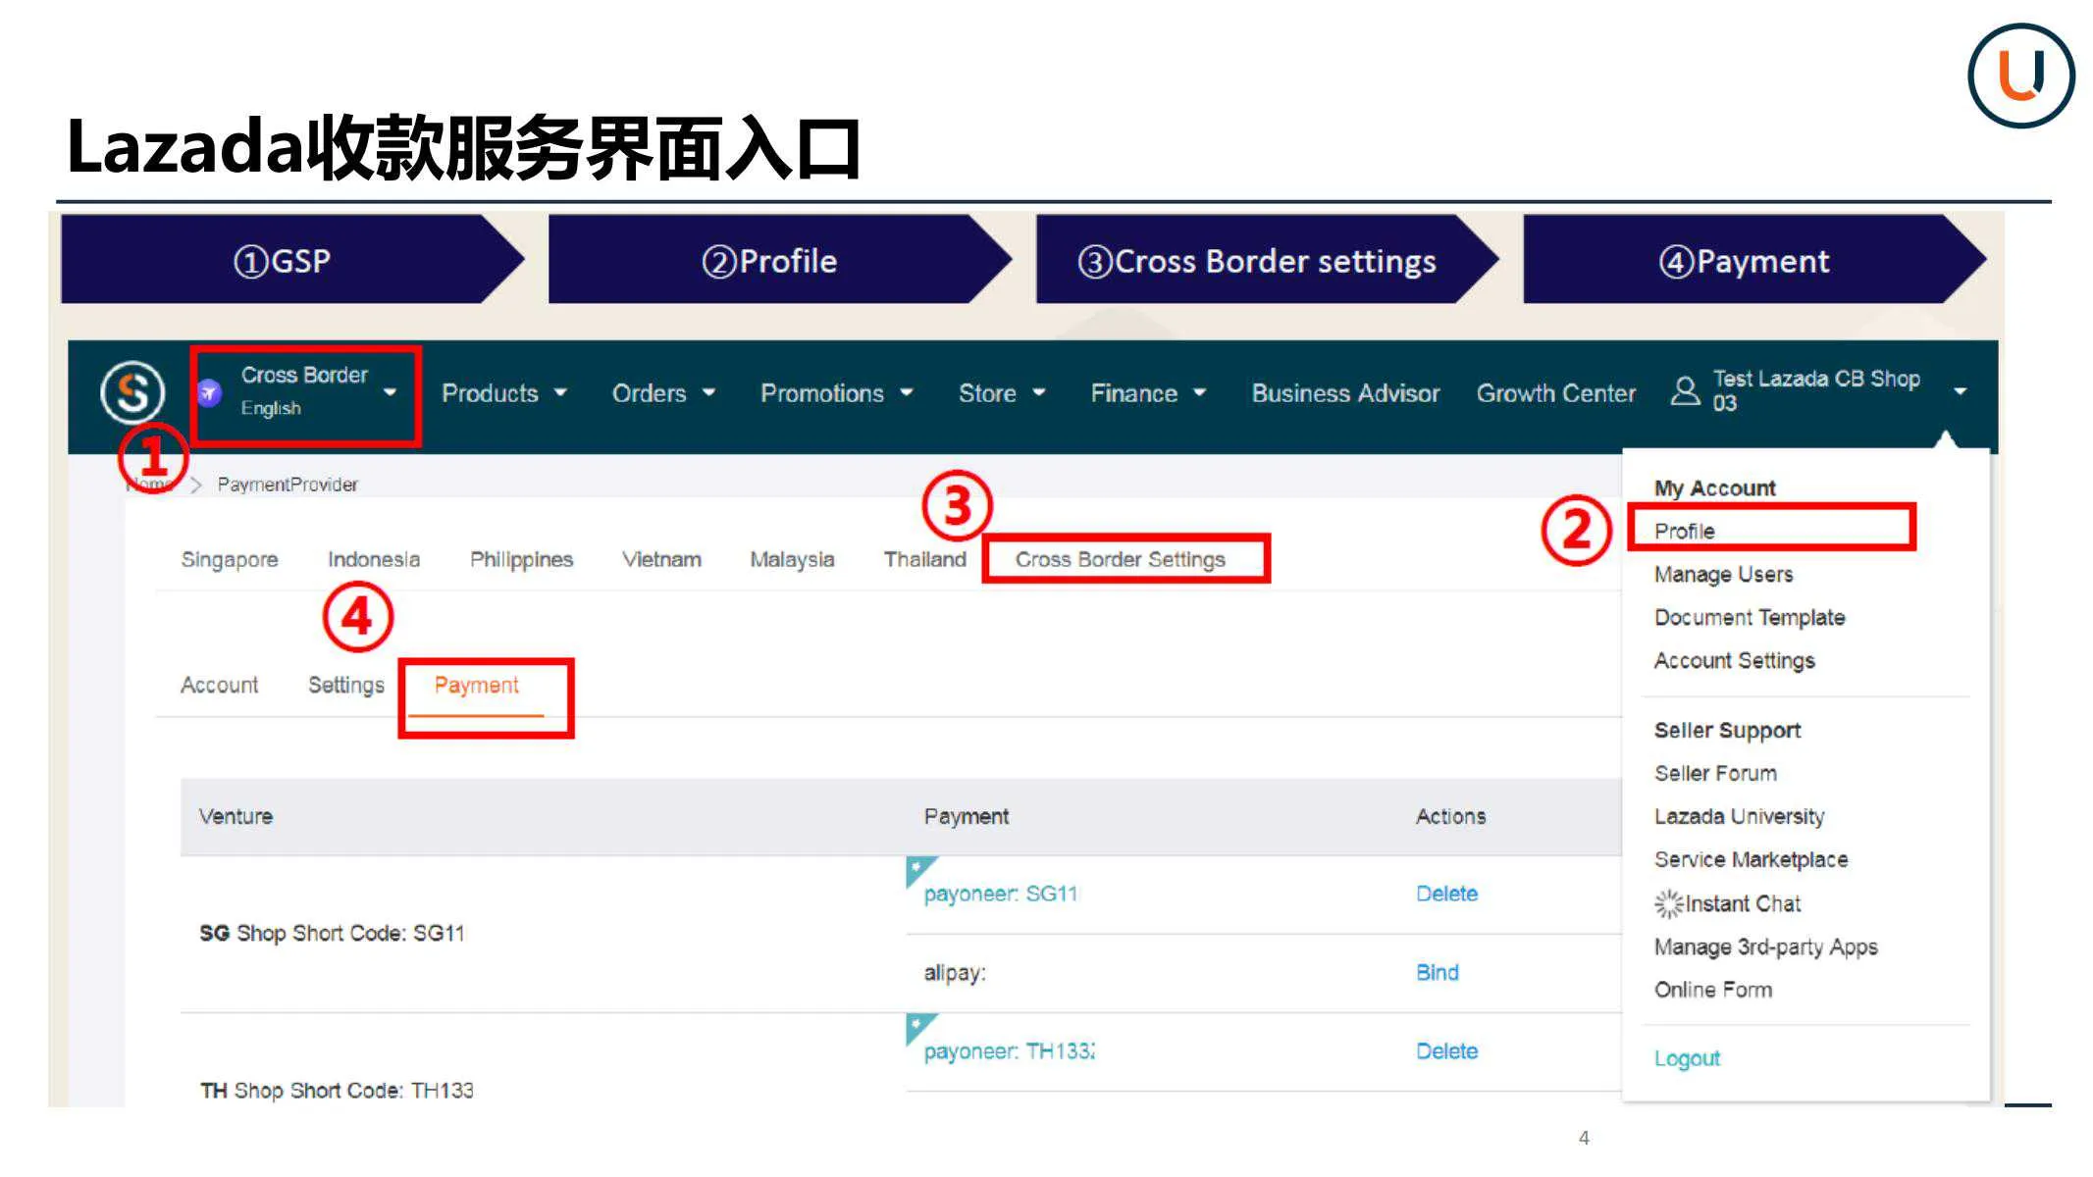The image size is (2093, 1177).
Task: Open the Settings tab
Action: [344, 685]
